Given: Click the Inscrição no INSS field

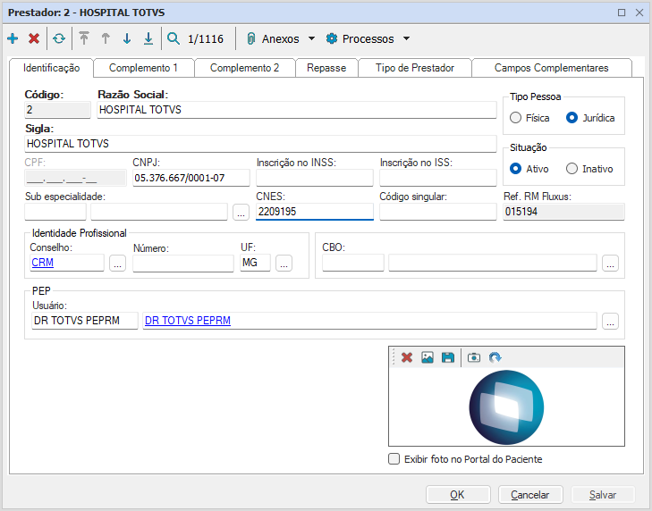Looking at the screenshot, I should point(314,178).
